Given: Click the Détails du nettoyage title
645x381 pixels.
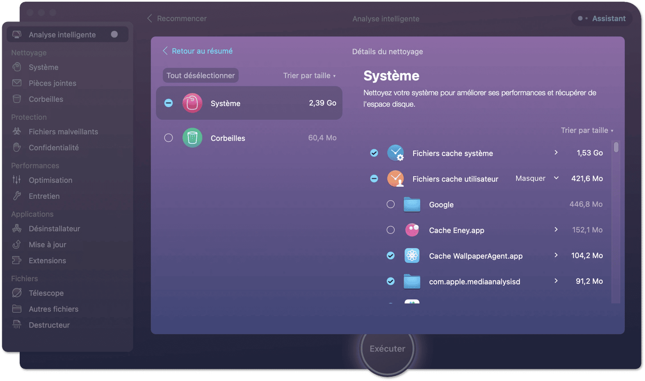Looking at the screenshot, I should 387,51.
